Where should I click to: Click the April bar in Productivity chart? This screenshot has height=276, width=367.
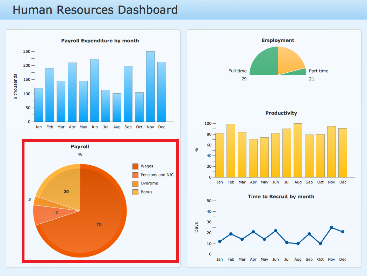[253, 158]
